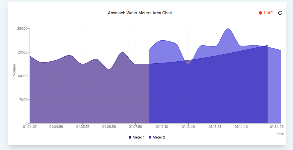Click the refresh icon beside LIVE
The width and height of the screenshot is (293, 150).
tap(280, 13)
